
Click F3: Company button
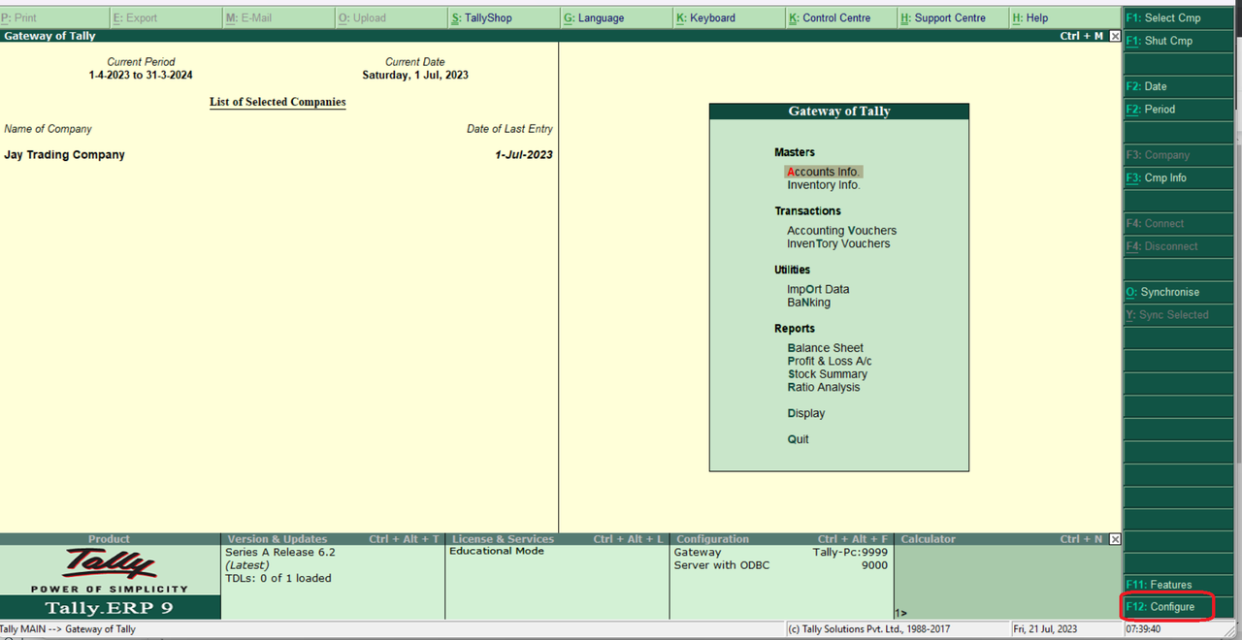coord(1179,155)
